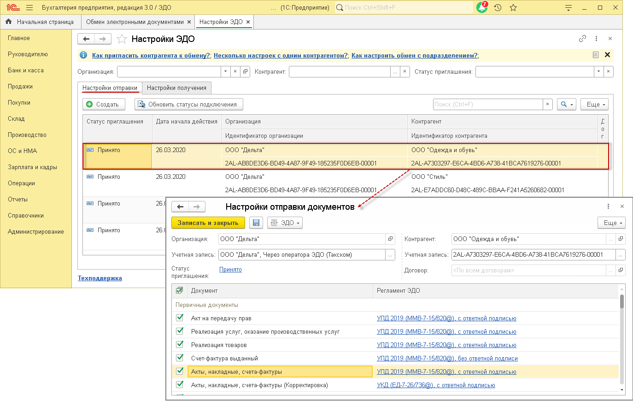Open Организация ООО "Дельта" card in dialog
This screenshot has width=633, height=401.
[390, 239]
